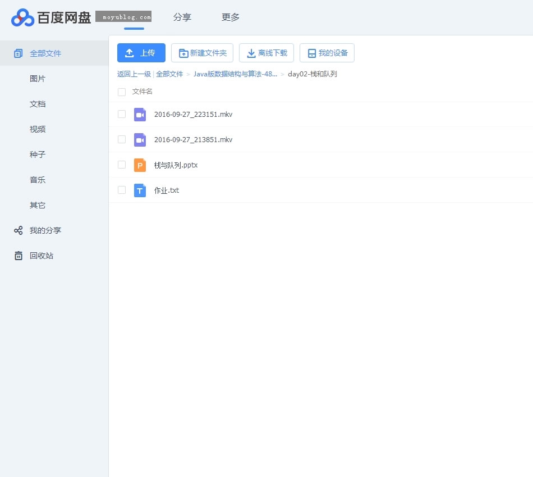The image size is (533, 477).
Task: Open file name 2016-09-27_213851.mkv
Action: coord(194,139)
